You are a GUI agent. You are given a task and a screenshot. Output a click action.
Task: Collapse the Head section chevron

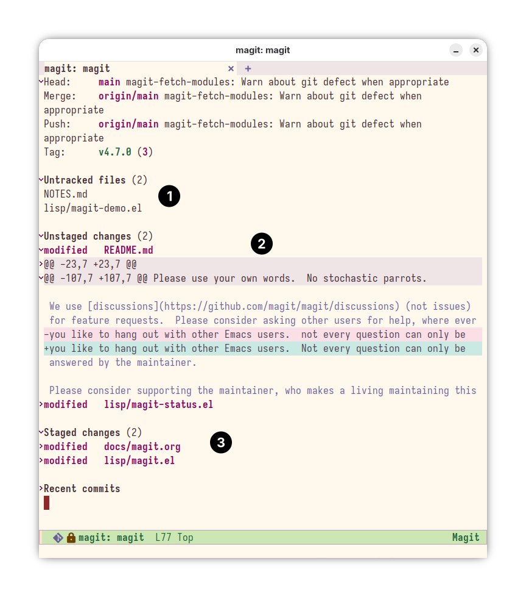[x=41, y=82]
